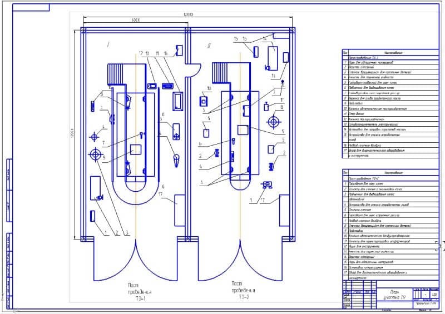Click the upper equipment table header row
Viewport: 445px width, 314px height.
[388, 53]
